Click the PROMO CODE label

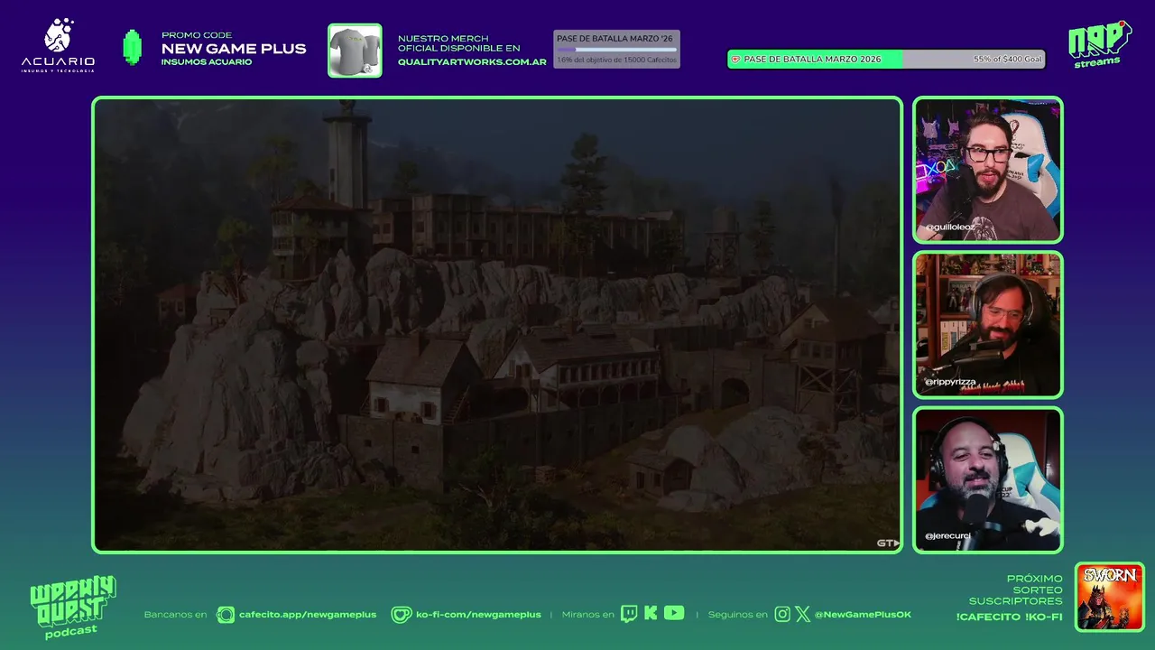(197, 35)
